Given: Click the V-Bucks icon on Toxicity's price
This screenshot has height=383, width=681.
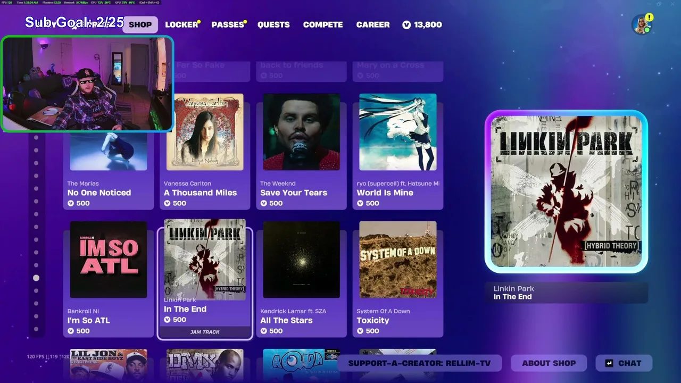Looking at the screenshot, I should click(360, 331).
